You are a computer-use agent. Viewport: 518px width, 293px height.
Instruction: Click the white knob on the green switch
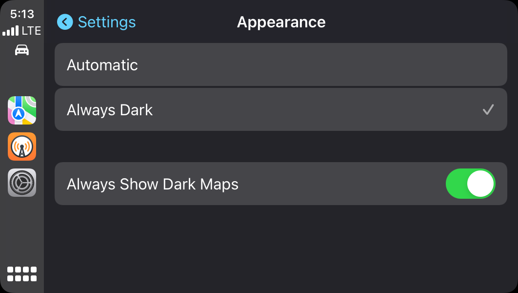480,184
